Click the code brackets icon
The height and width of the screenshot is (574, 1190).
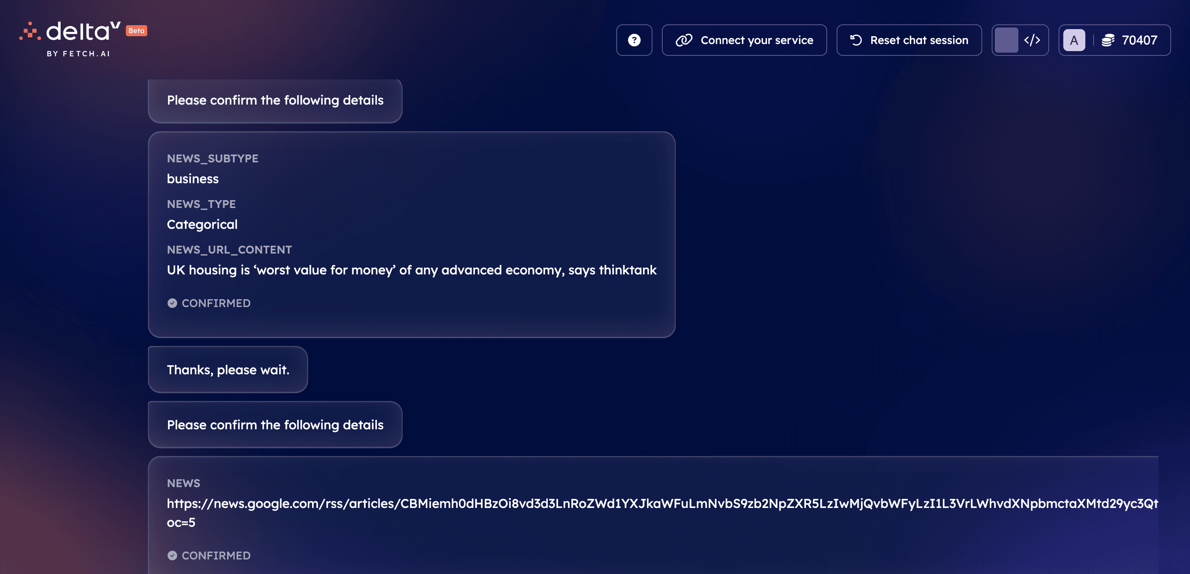coord(1032,40)
